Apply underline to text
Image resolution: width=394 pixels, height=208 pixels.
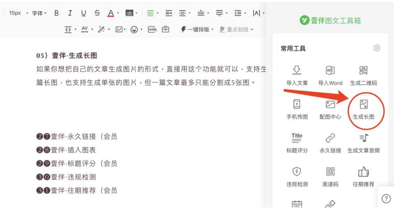click(83, 13)
